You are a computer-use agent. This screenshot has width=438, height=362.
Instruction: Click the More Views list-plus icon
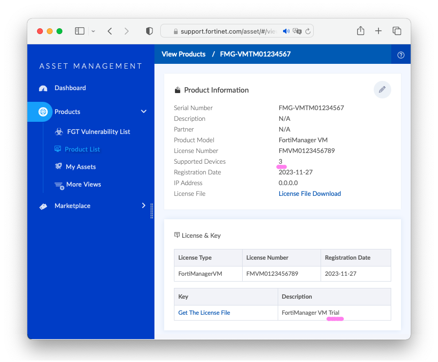(x=59, y=186)
